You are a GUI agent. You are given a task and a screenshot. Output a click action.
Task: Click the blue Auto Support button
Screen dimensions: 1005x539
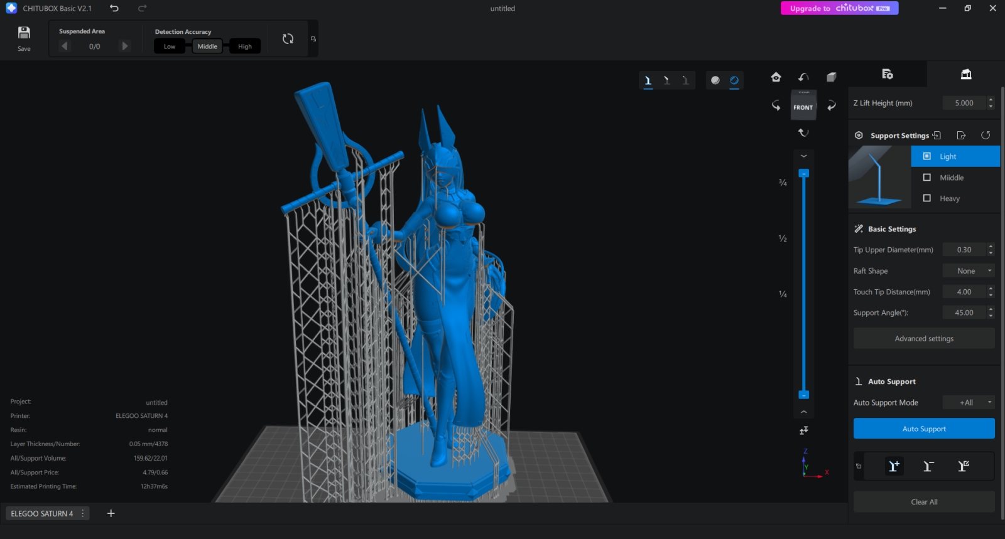point(924,429)
